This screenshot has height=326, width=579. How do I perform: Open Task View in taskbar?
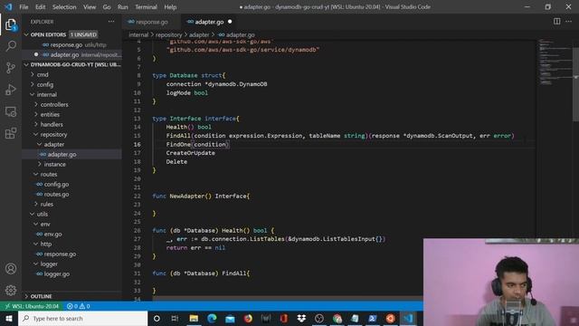tap(175, 318)
